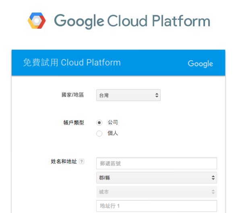Click the greyed arrows on 城市 selector
The height and width of the screenshot is (213, 236).
(213, 192)
